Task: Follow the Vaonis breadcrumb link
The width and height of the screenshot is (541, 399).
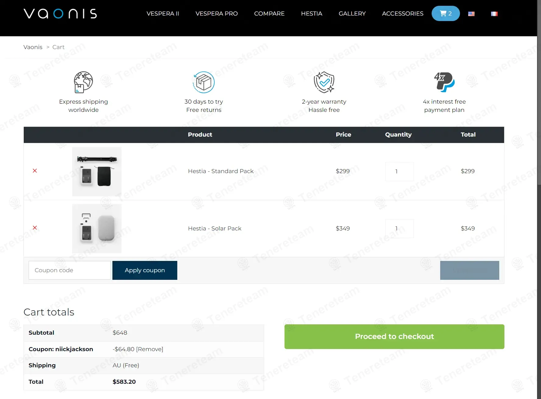Action: tap(33, 47)
